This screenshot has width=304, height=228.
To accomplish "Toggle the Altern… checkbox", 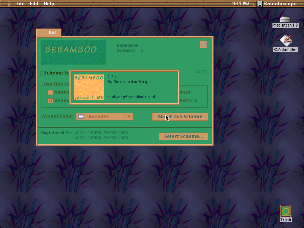I will point(51,92).
